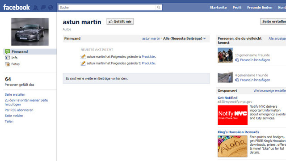Screen dimensions: 286x161
Task: Open the Aston Martin car profile picture
Action: coord(30,32)
